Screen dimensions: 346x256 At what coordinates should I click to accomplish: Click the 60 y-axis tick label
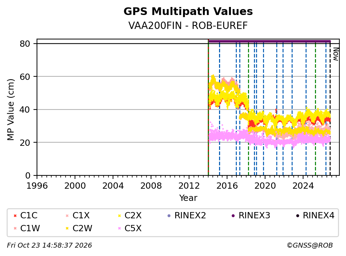click(25, 77)
